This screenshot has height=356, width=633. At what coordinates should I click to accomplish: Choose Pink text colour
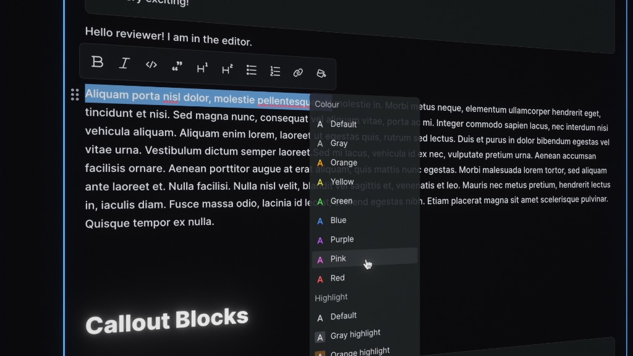coord(365,258)
